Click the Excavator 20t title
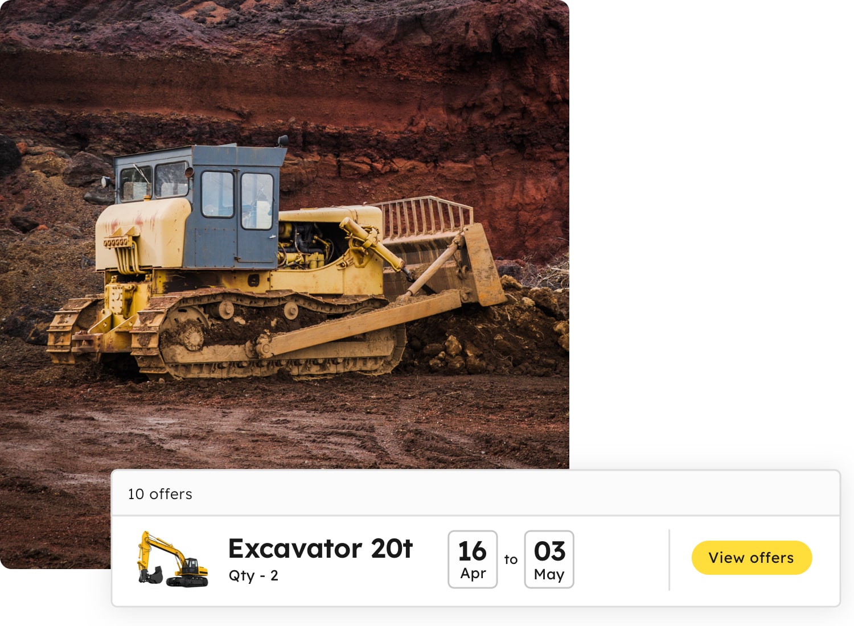The width and height of the screenshot is (854, 626). click(321, 549)
